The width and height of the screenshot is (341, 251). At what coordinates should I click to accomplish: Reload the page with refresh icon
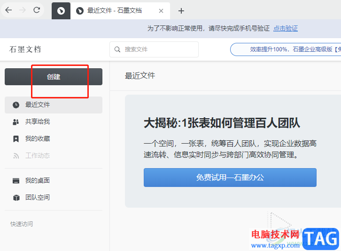(37, 10)
